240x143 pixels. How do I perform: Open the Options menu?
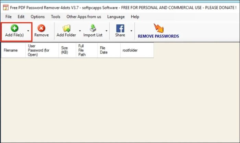(x=38, y=17)
